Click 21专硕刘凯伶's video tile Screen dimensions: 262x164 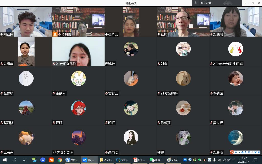point(79,51)
